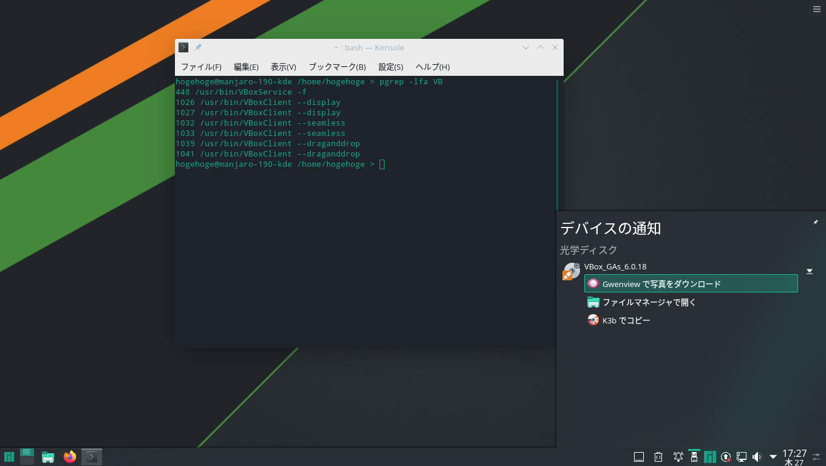Open the network/display tray icon
Screen dimensions: 826x466
point(742,456)
